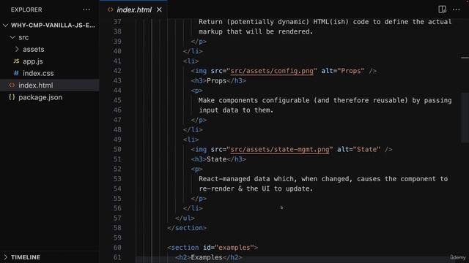Click the EXPLORER panel title
This screenshot has width=469, height=263.
pyautogui.click(x=26, y=9)
